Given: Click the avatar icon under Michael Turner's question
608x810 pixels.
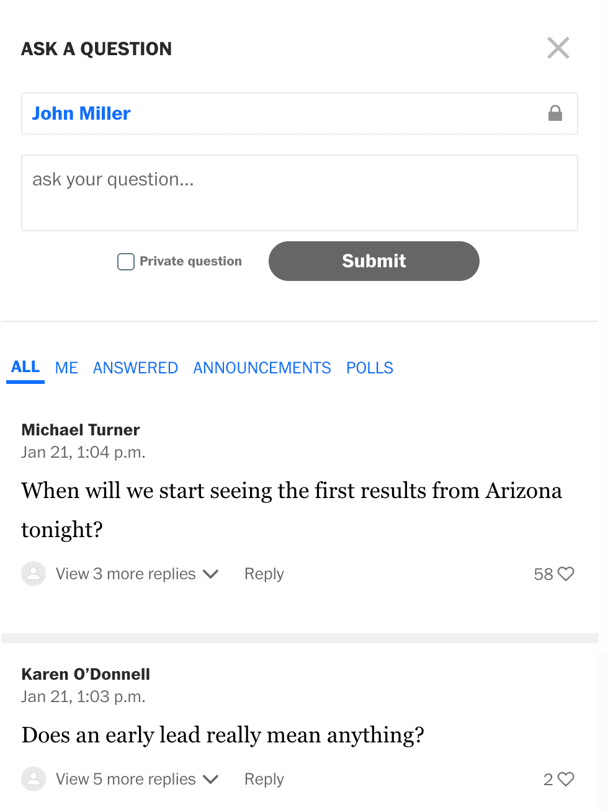Looking at the screenshot, I should pyautogui.click(x=34, y=574).
